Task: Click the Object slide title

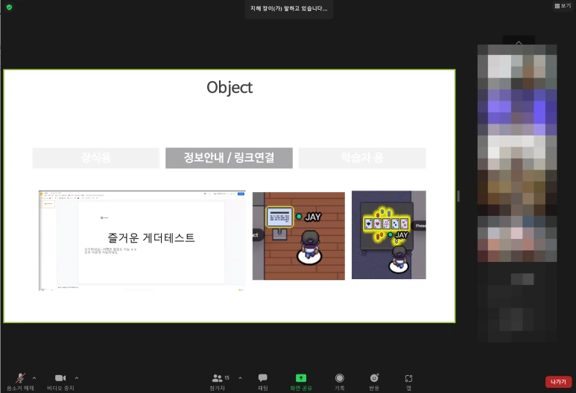Action: coord(230,87)
